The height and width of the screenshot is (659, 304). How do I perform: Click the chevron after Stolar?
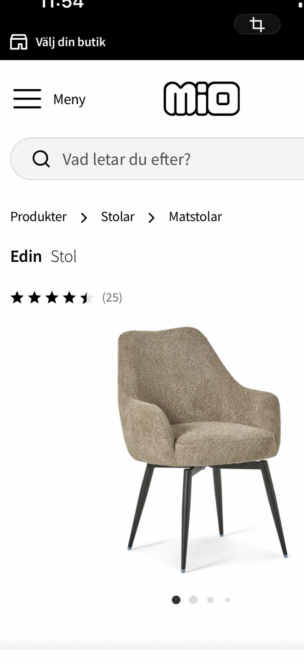152,218
